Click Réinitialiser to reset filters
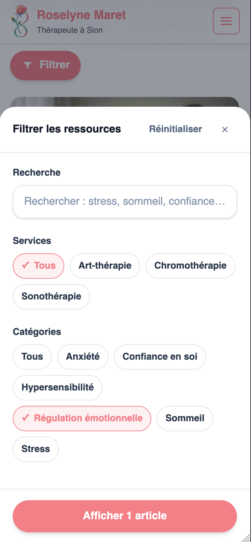251x542 pixels. click(x=175, y=129)
